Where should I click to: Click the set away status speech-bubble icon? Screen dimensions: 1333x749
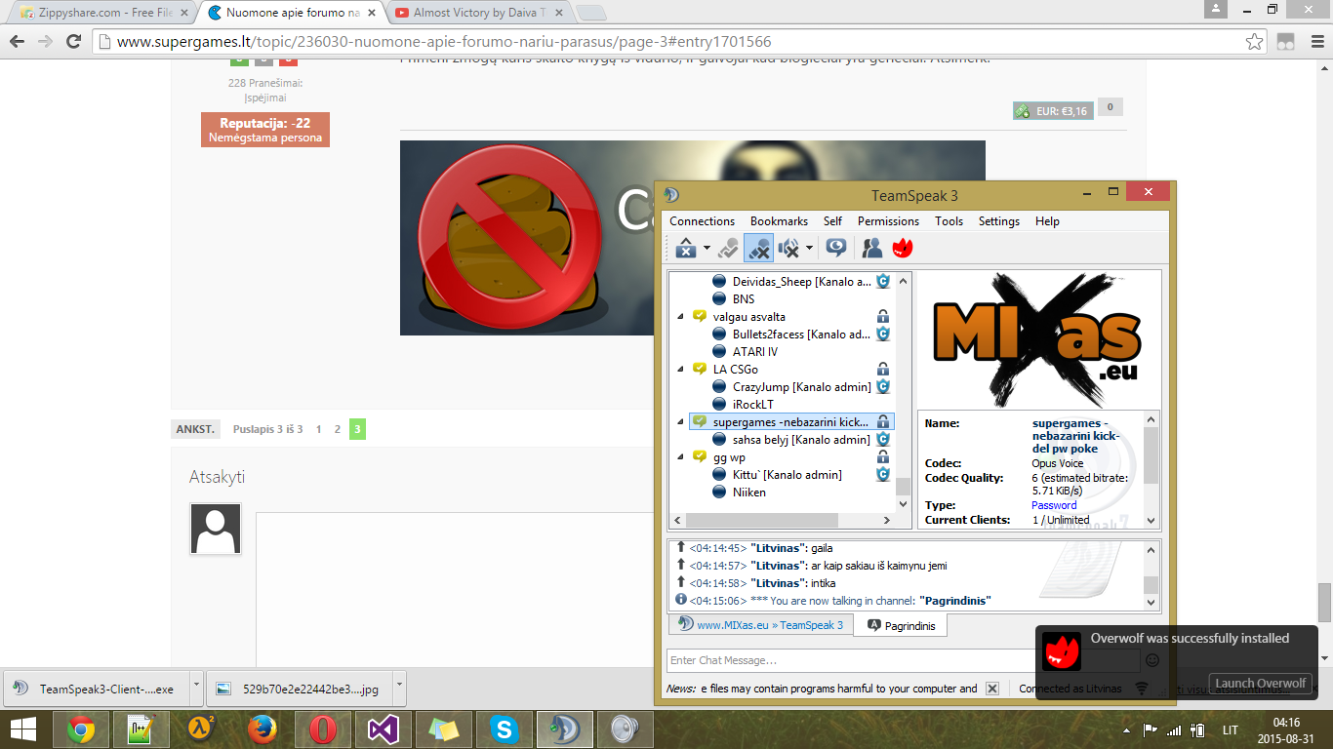[x=835, y=248]
